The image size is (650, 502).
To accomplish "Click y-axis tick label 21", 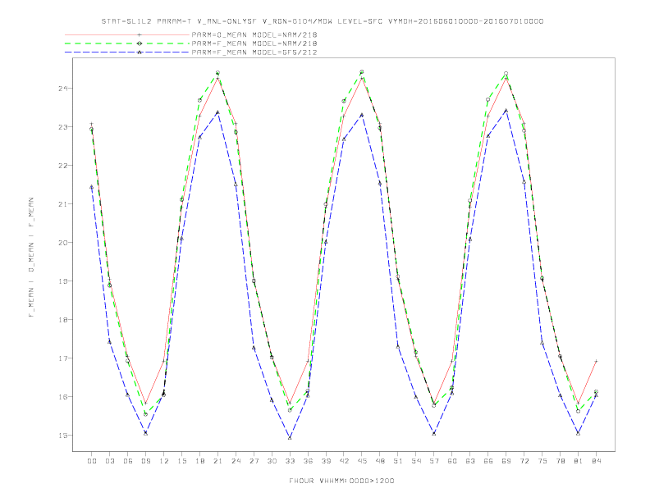I will click(x=62, y=203).
